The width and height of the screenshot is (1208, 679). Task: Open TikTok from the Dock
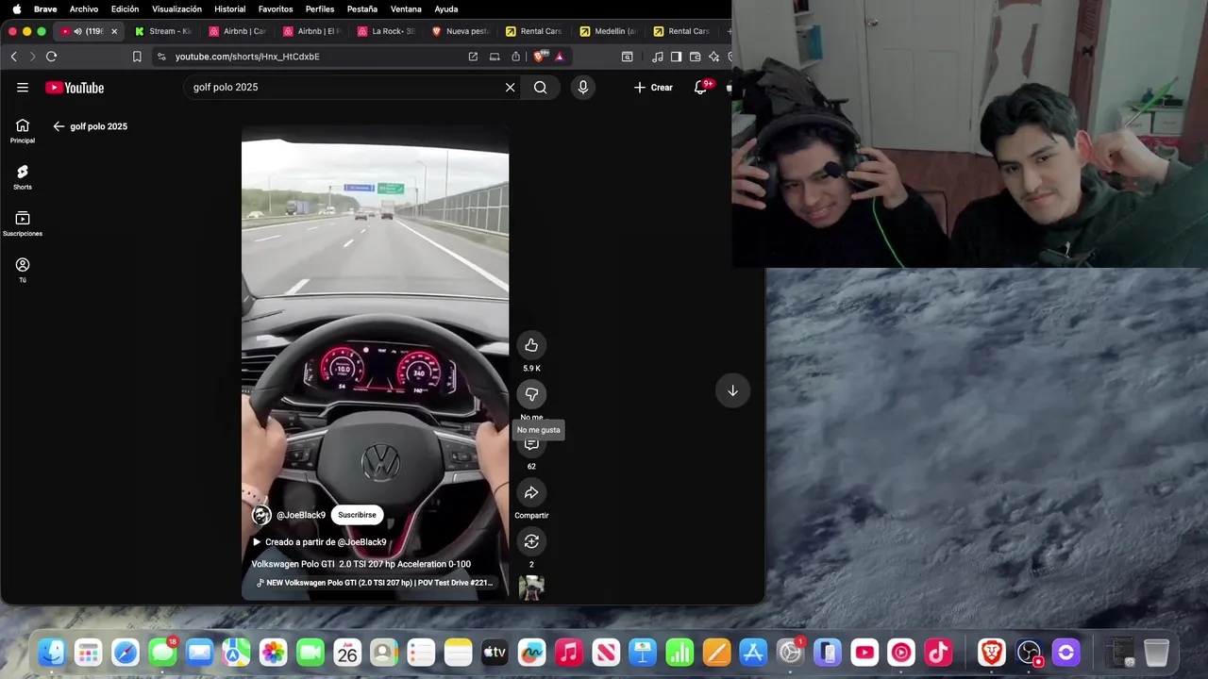tap(938, 653)
